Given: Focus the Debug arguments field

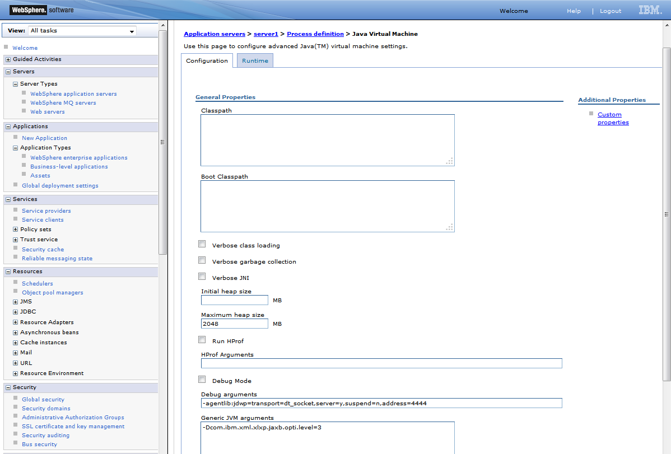Looking at the screenshot, I should [381, 404].
